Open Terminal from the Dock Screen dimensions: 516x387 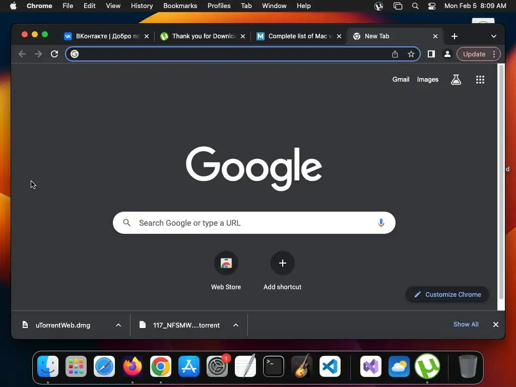274,366
